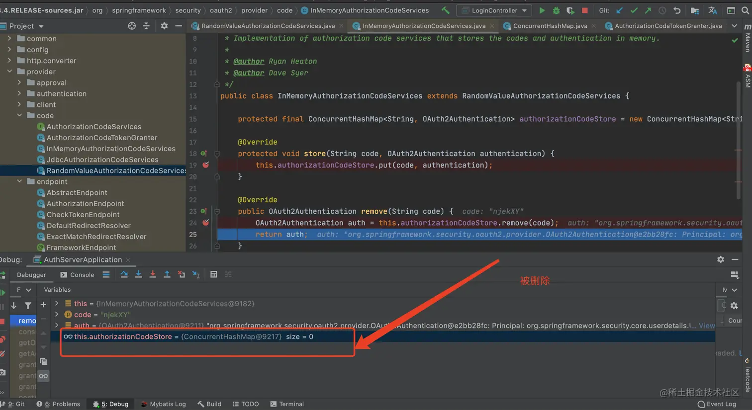Image resolution: width=752 pixels, height=410 pixels.
Task: Roll back changes with the undo arrow
Action: coord(677,10)
